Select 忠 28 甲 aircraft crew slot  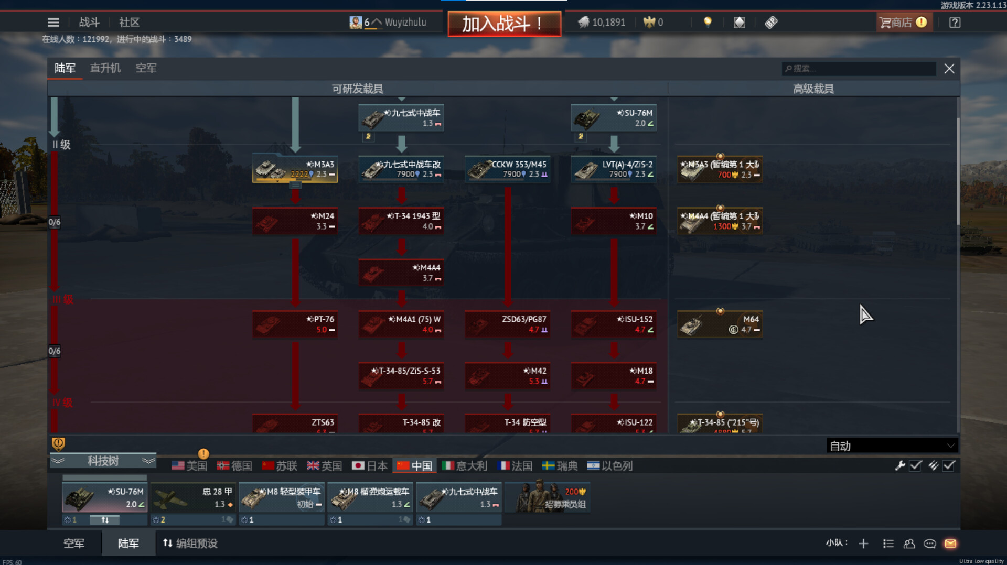point(192,497)
